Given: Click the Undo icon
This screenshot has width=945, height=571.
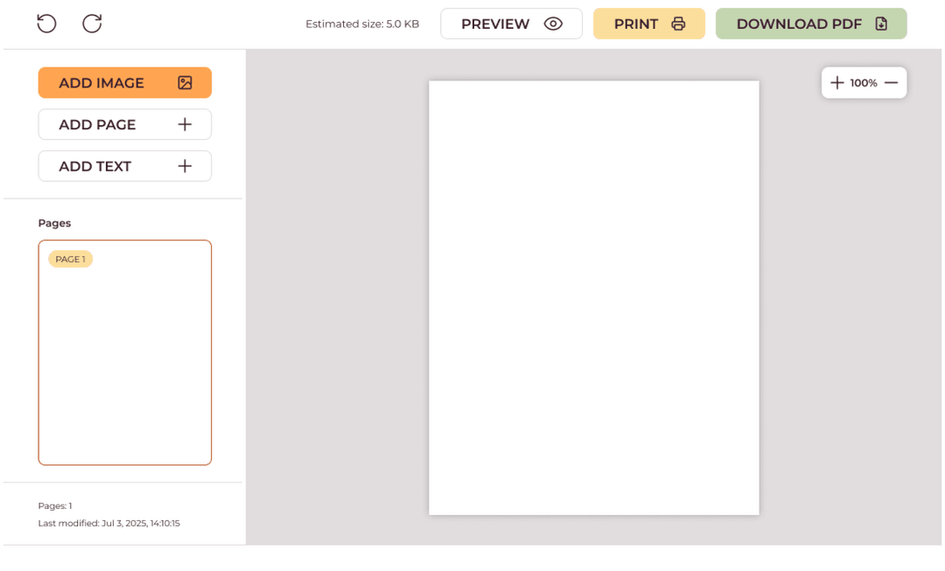Looking at the screenshot, I should pos(46,24).
